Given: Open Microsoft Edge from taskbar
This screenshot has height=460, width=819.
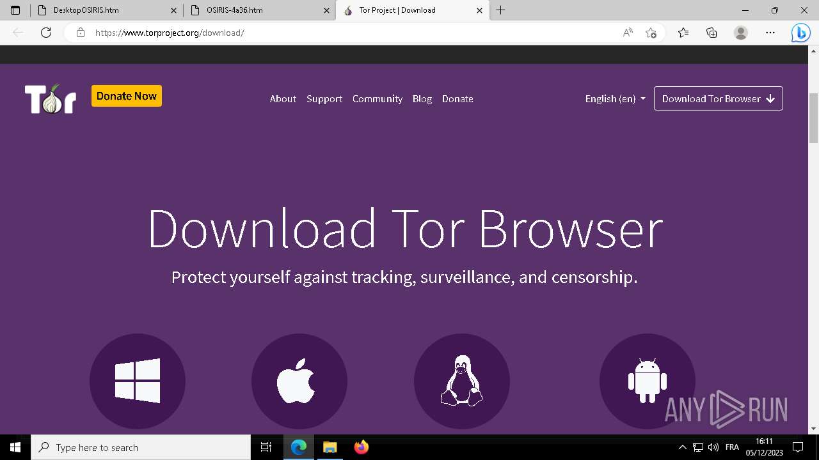Looking at the screenshot, I should 299,447.
